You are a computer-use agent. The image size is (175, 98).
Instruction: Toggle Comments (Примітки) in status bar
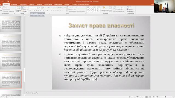pyautogui.click(x=140, y=97)
